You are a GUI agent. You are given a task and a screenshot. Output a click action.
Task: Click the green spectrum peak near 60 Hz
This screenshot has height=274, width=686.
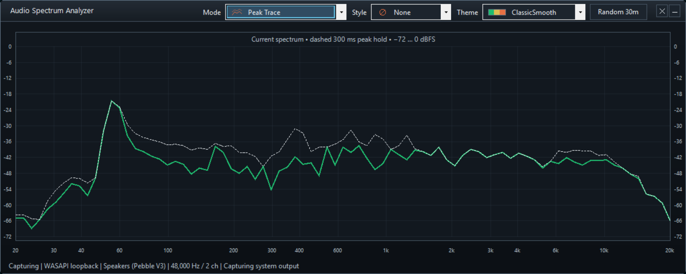(x=111, y=101)
